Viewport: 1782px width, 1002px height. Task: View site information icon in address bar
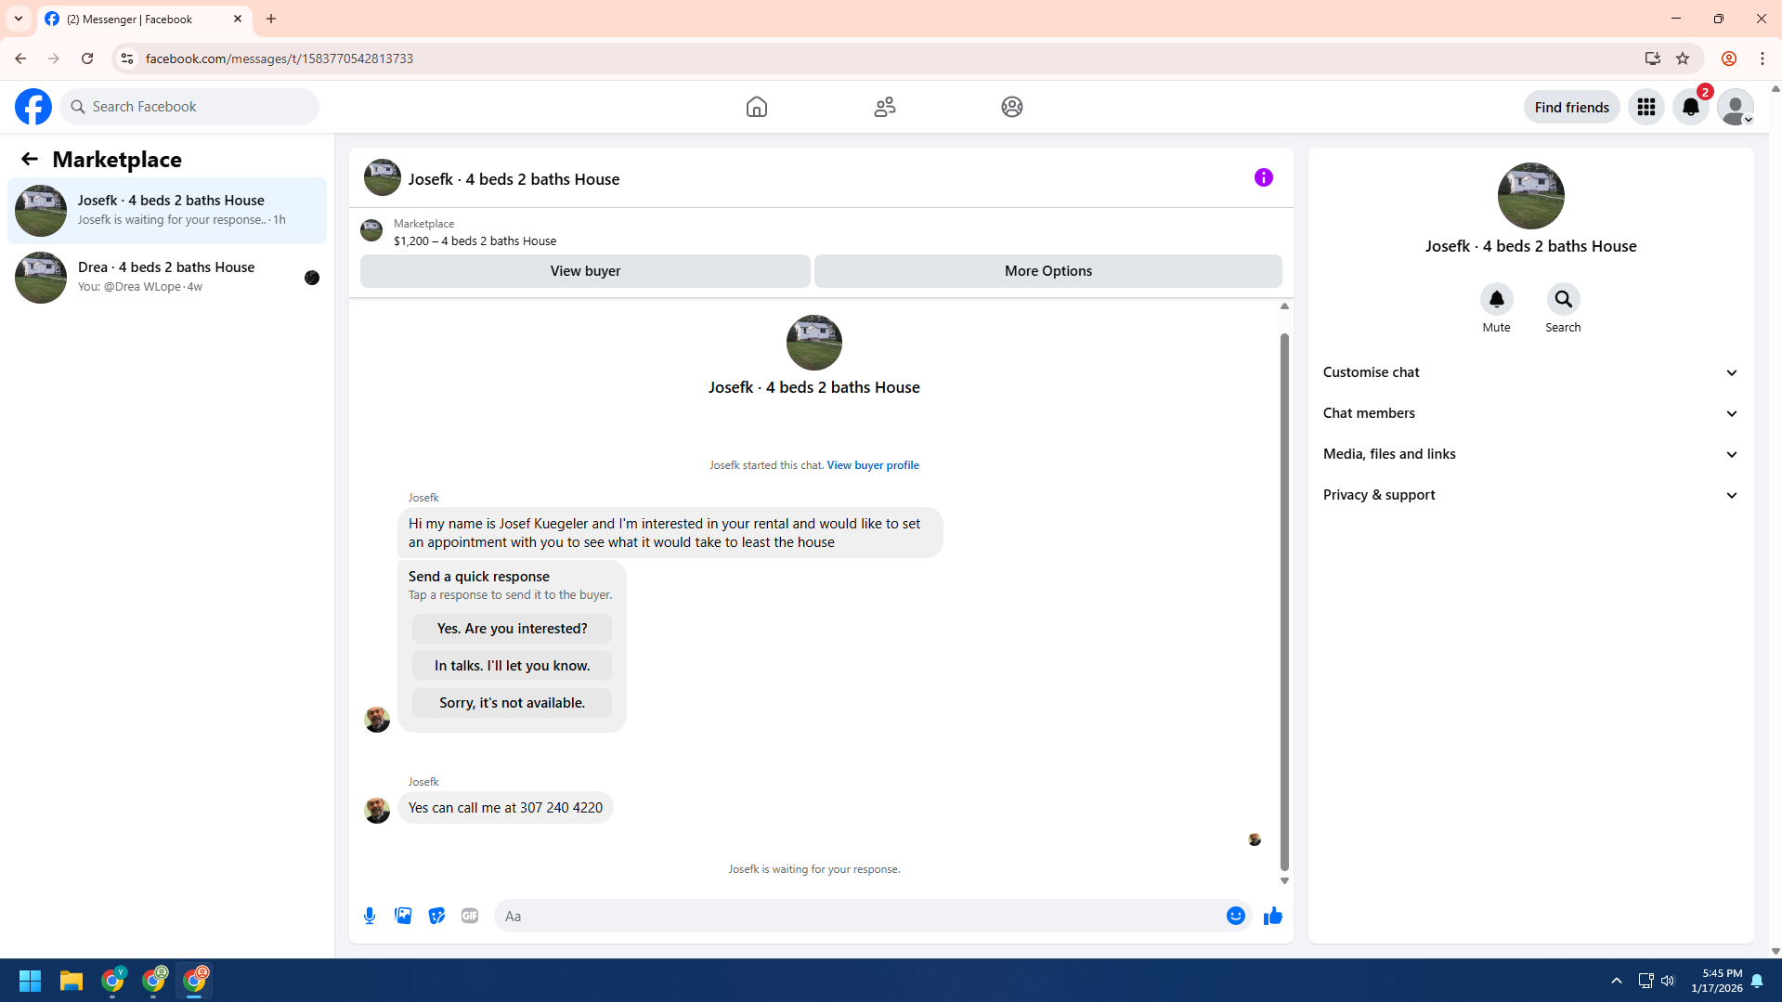point(127,59)
